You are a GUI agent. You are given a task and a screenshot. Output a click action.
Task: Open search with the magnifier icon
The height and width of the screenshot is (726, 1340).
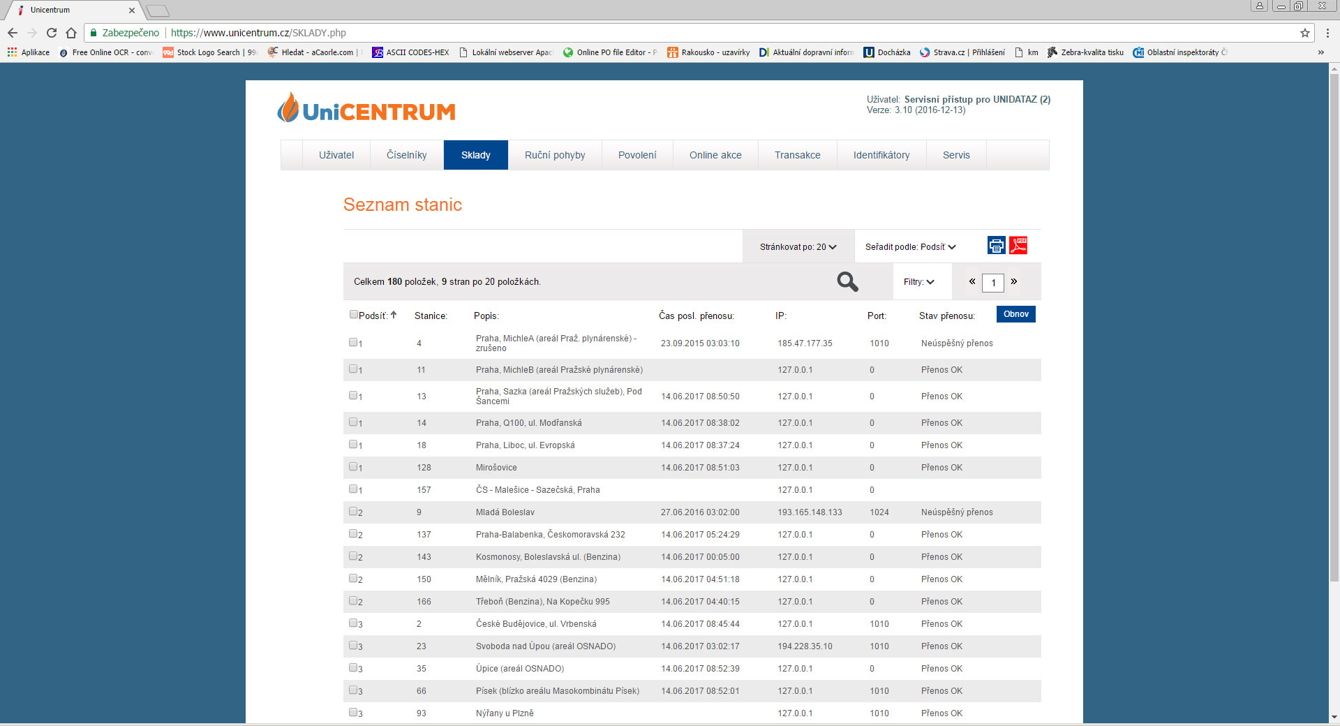pos(847,281)
